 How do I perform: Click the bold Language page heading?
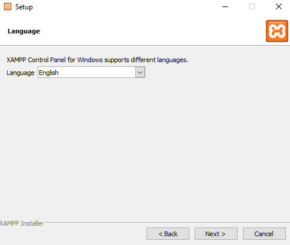pyautogui.click(x=24, y=31)
